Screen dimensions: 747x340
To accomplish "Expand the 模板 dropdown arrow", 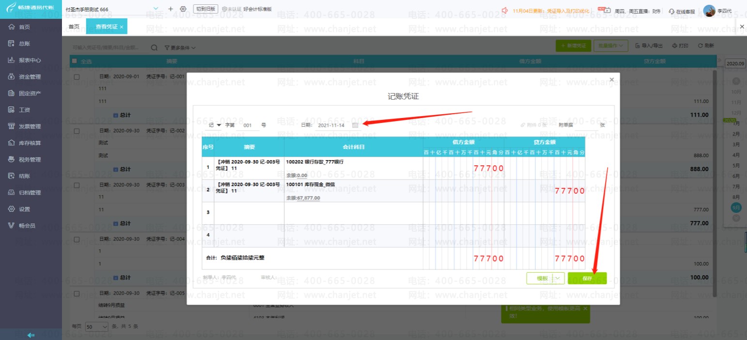I will [558, 278].
